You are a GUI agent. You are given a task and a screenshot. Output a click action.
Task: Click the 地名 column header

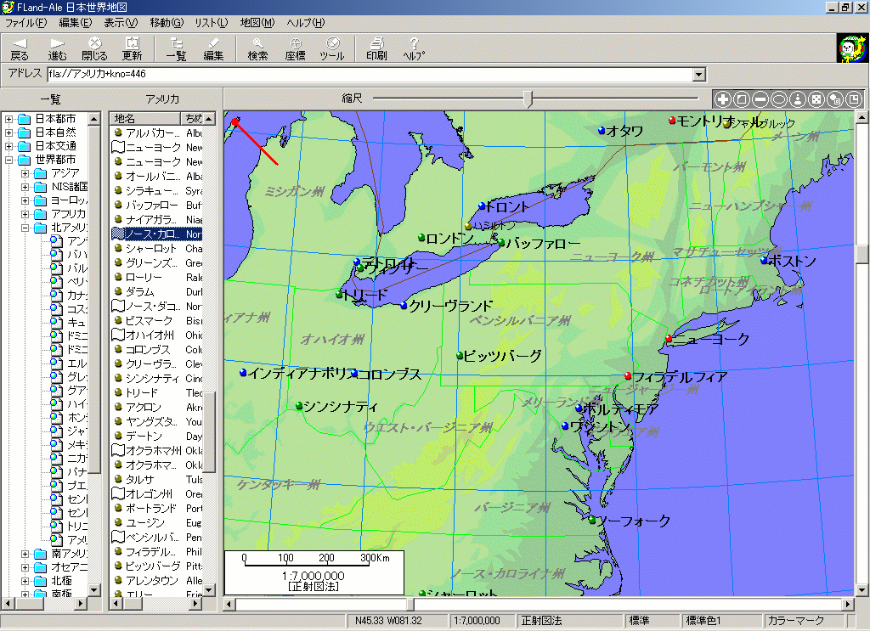[144, 118]
